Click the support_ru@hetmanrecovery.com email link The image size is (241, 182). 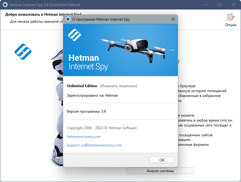click(94, 145)
